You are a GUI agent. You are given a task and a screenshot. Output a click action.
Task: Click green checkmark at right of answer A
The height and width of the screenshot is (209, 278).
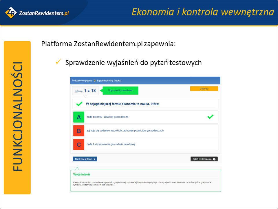tap(211, 117)
